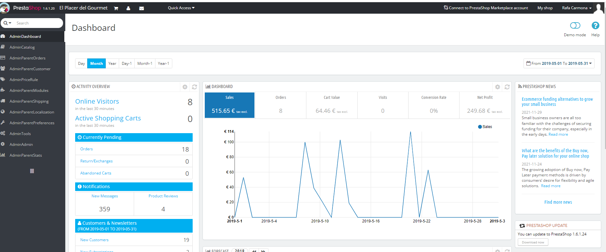The height and width of the screenshot is (252, 606).
Task: Click Read more under the 2021-11-29 news
Action: tap(558, 134)
